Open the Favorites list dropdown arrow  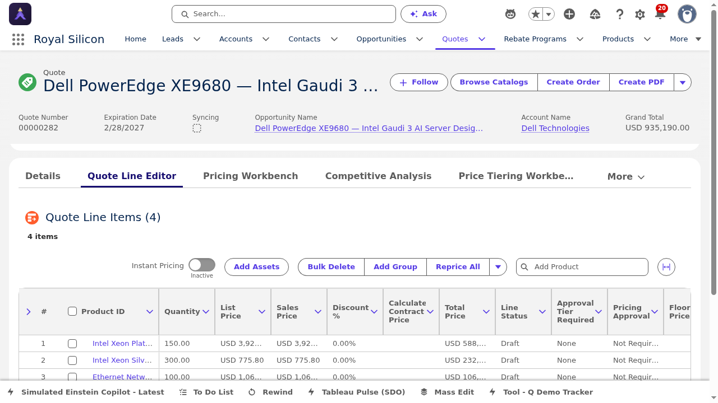(x=549, y=14)
